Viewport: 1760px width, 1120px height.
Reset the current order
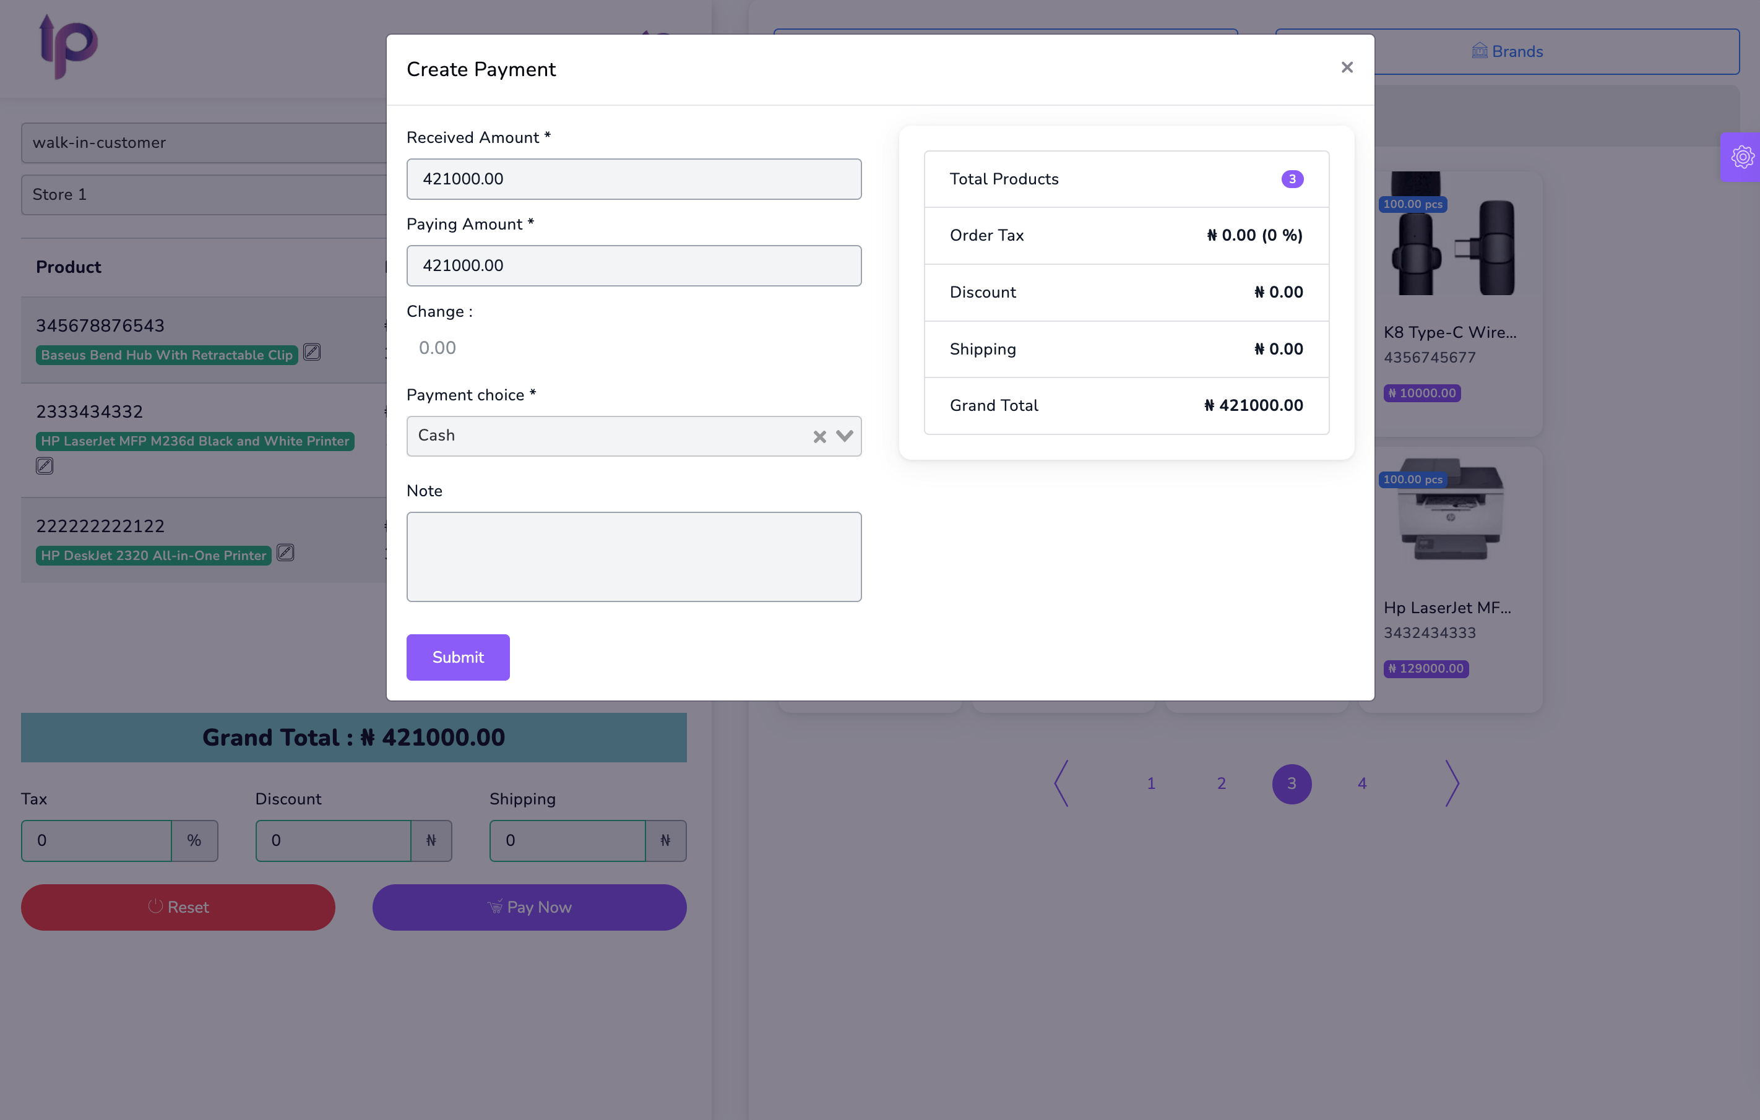(178, 907)
